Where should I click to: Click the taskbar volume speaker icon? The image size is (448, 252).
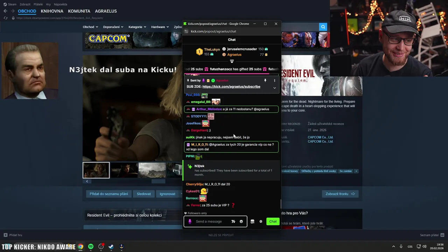coord(425,246)
